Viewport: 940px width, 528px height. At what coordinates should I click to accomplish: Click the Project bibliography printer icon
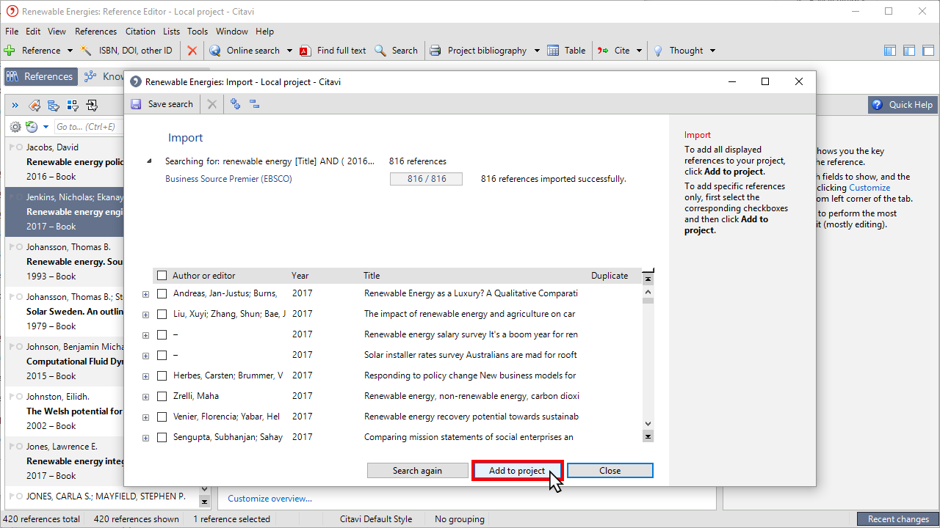435,51
